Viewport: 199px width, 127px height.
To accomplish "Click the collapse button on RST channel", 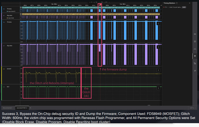I will [158, 88].
